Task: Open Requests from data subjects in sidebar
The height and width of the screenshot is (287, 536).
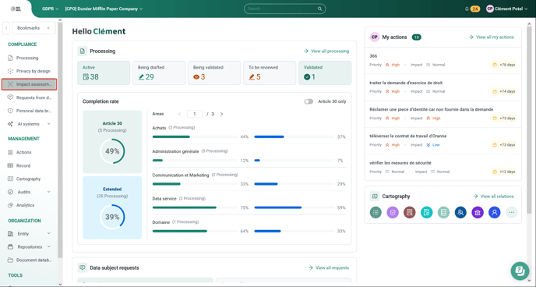Action: (29, 97)
